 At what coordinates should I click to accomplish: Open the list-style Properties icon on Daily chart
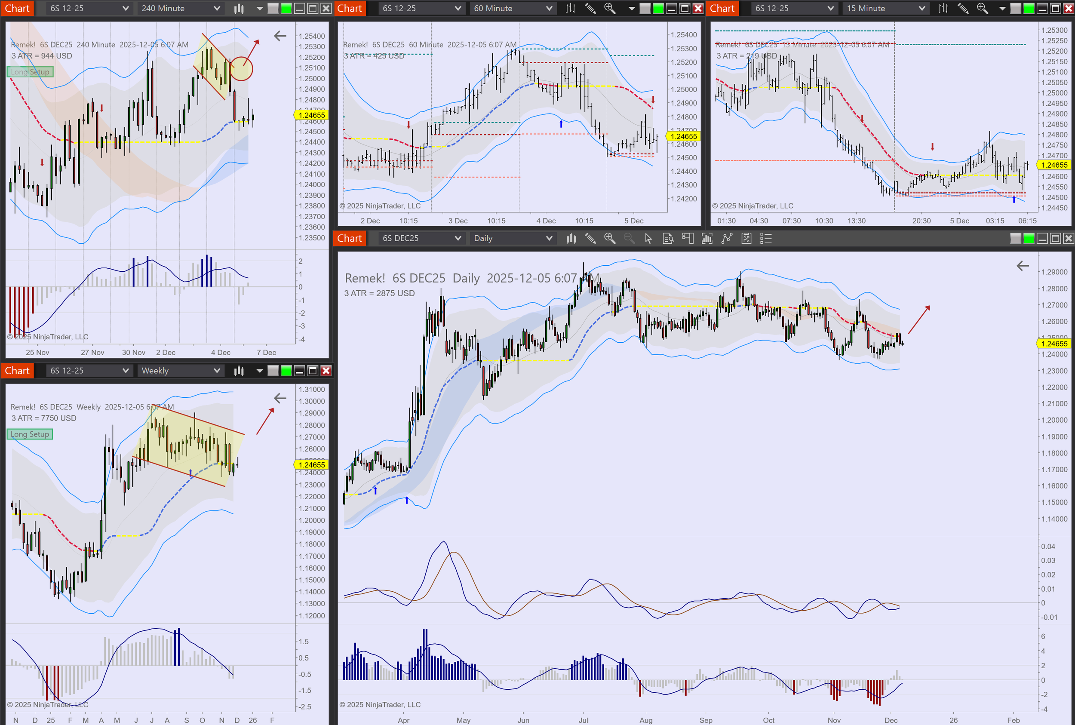(x=766, y=239)
